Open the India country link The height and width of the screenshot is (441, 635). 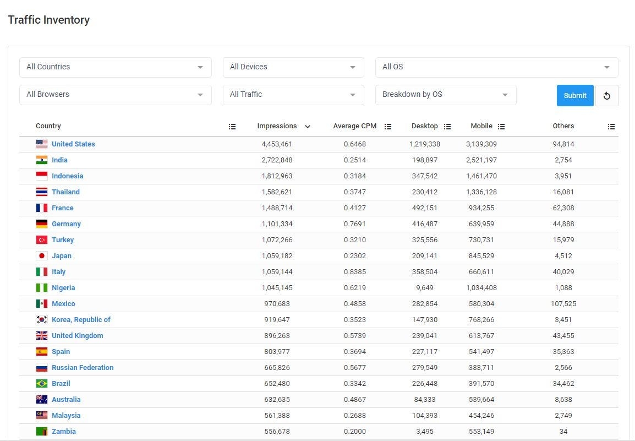click(59, 160)
